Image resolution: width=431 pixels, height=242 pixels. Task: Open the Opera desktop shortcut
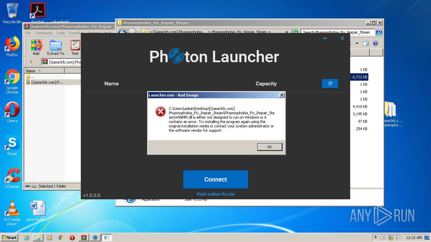(x=12, y=112)
